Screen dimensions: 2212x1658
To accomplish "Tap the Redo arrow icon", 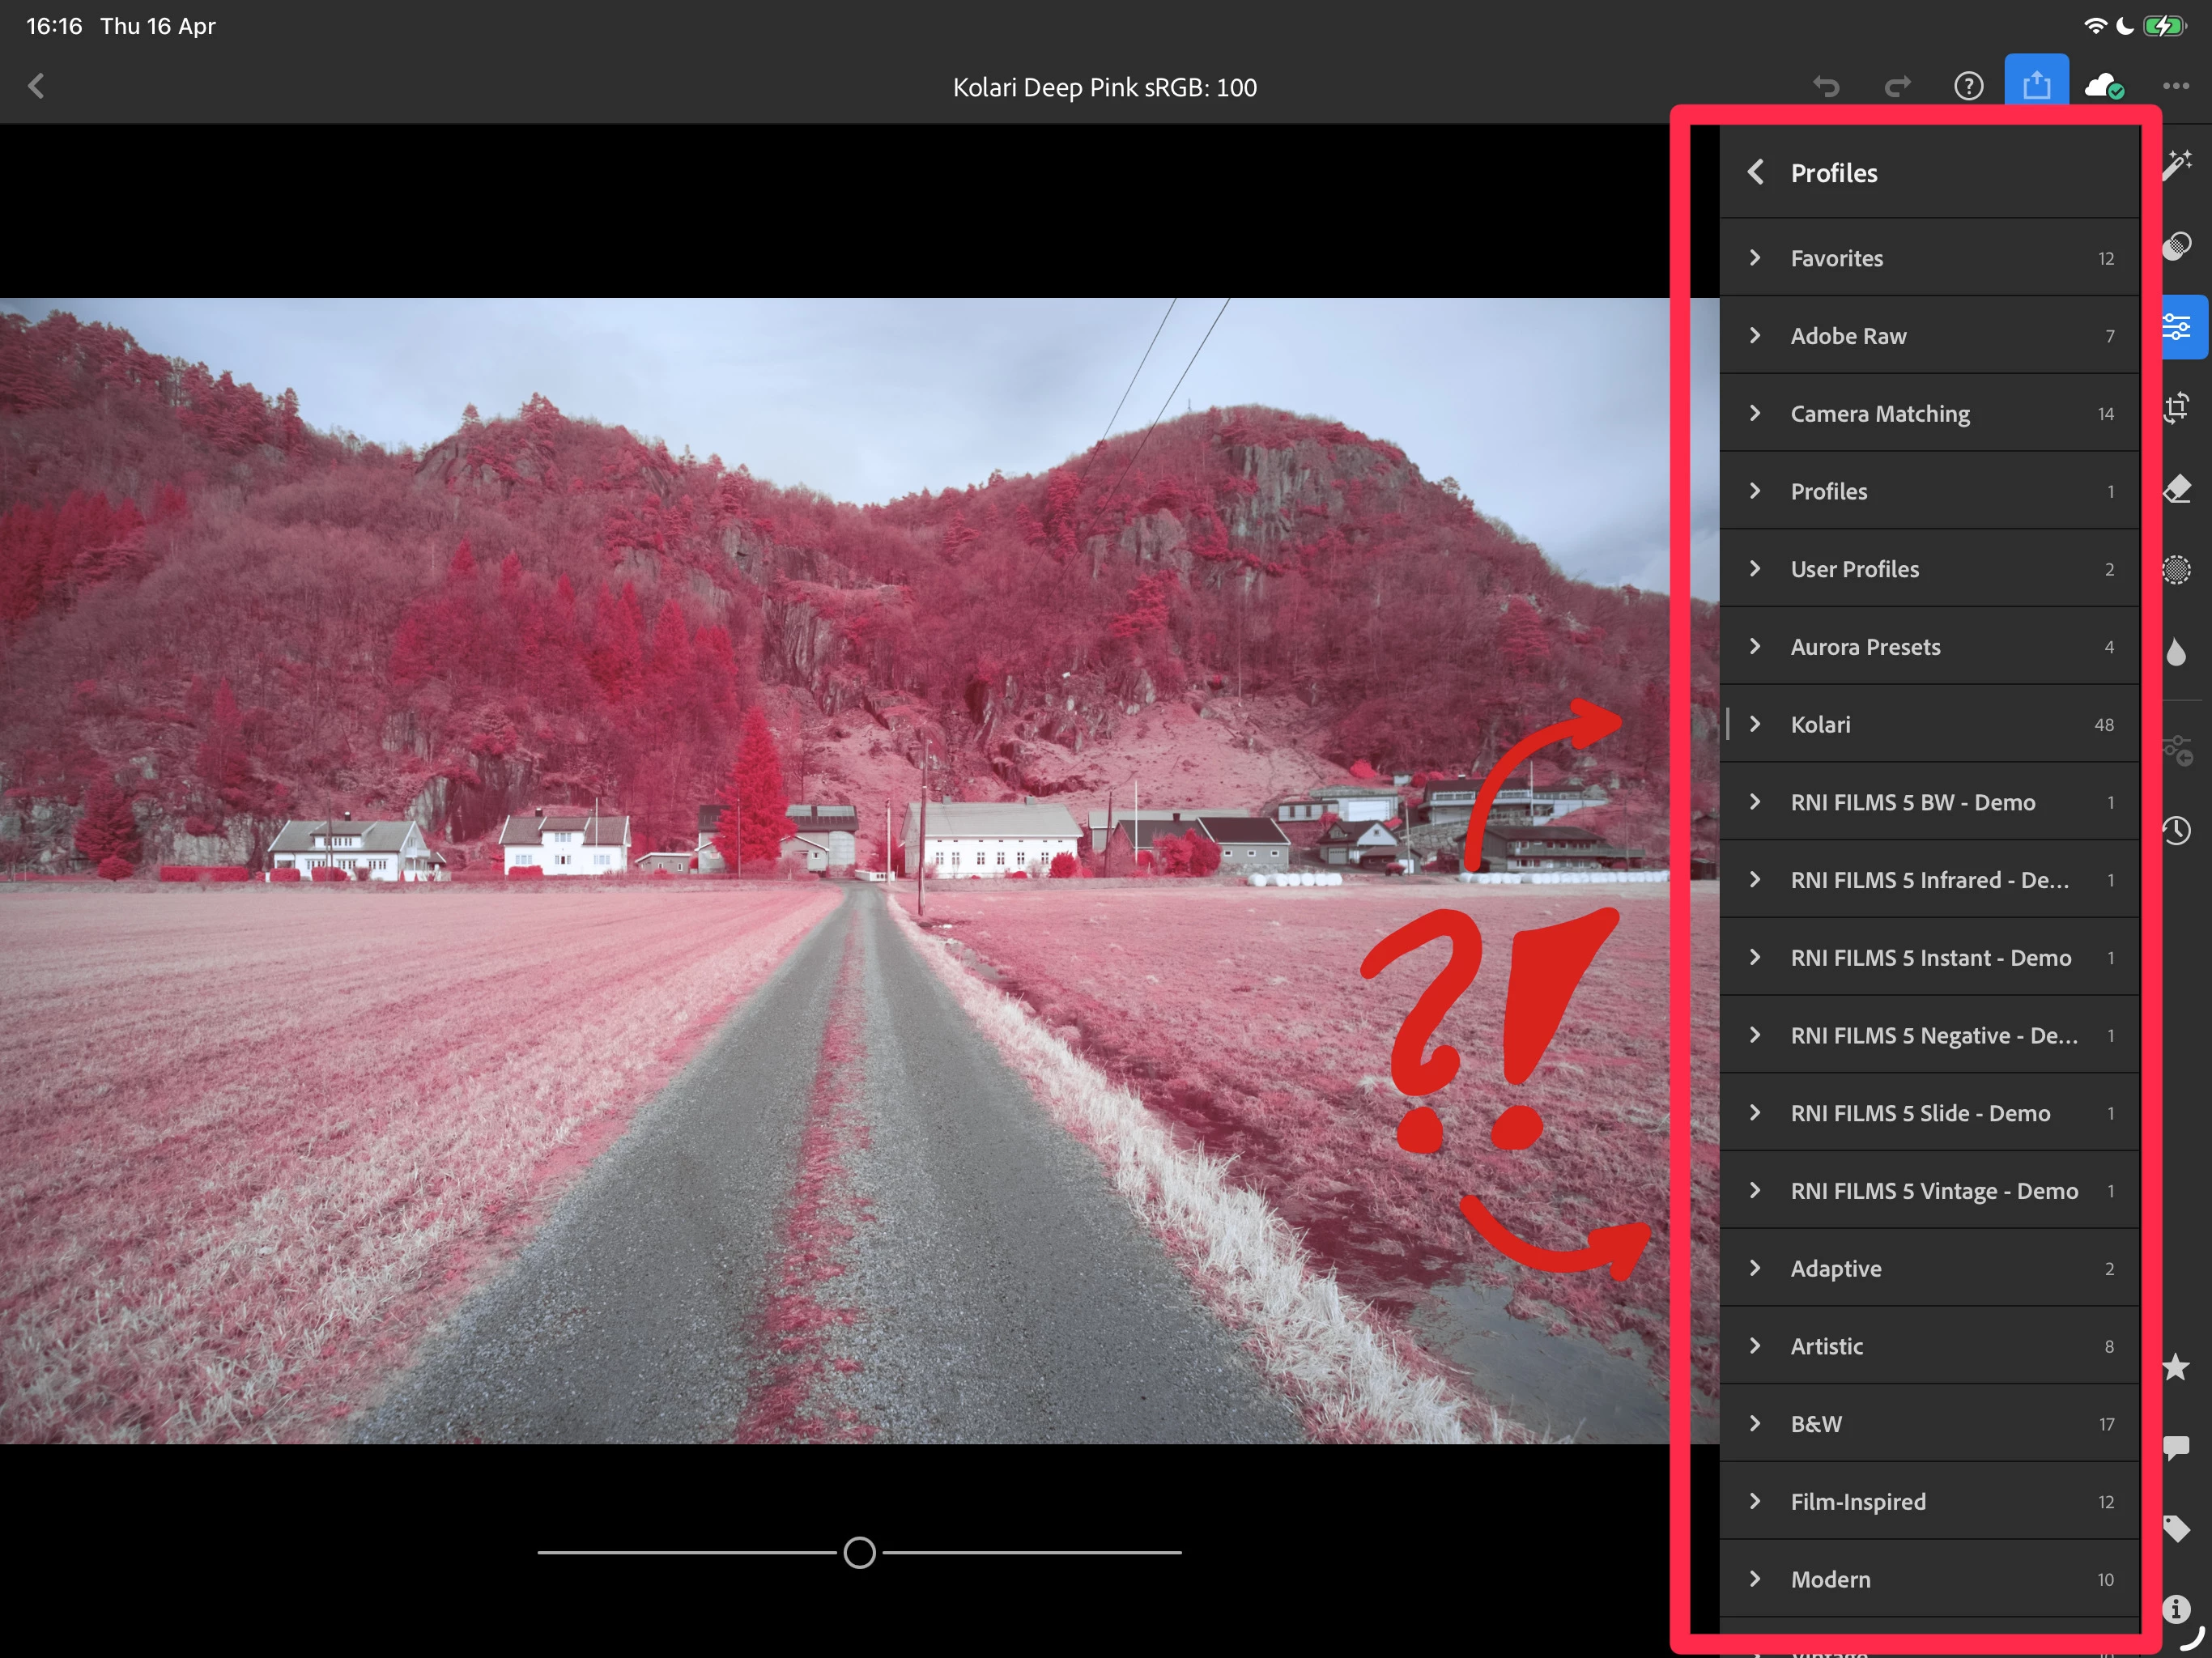I will click(x=1897, y=87).
